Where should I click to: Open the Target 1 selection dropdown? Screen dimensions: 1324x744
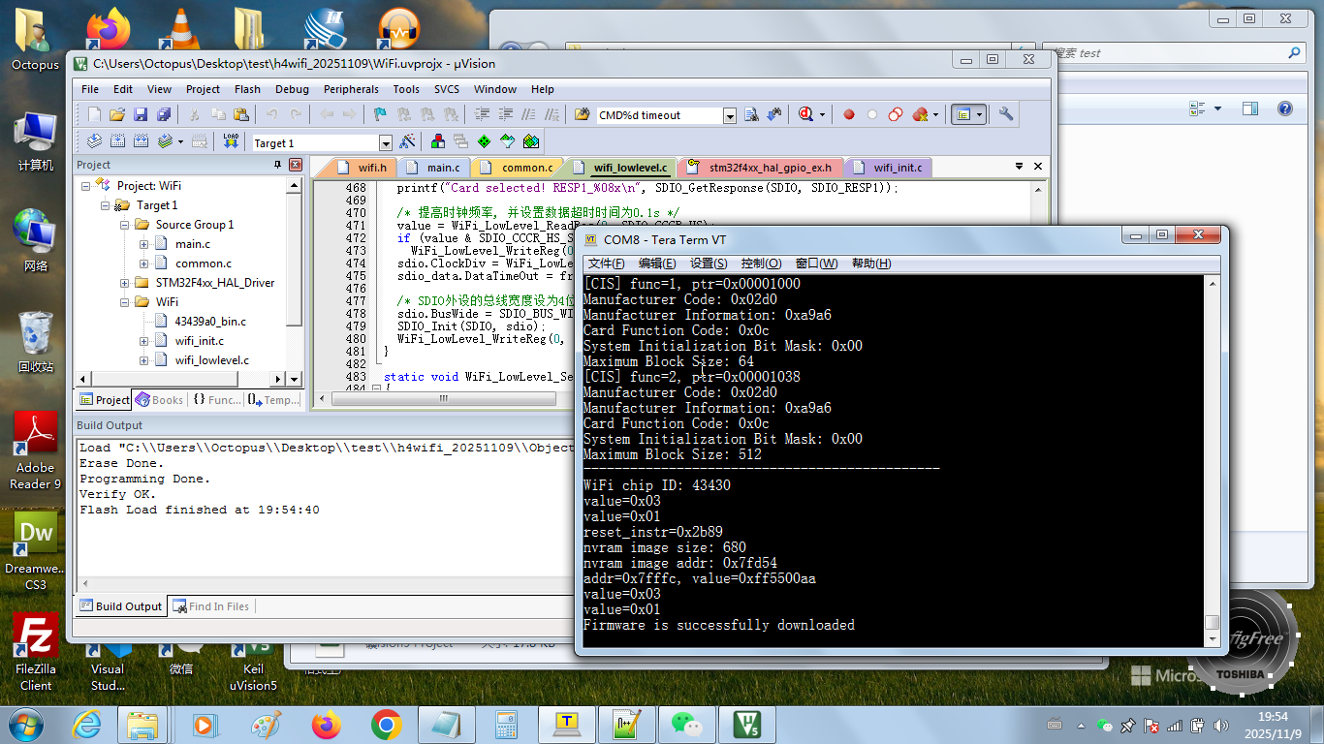[385, 143]
